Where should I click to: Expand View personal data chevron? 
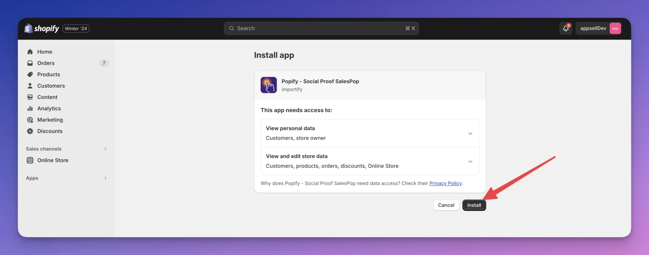(x=470, y=134)
